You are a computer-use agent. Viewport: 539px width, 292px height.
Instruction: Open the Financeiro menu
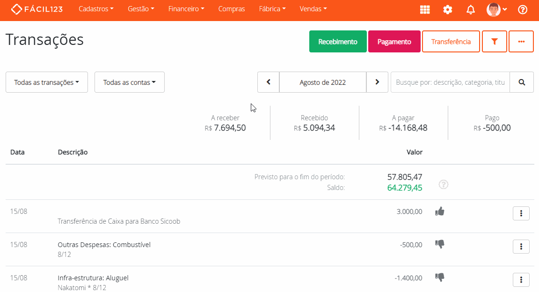tap(186, 9)
